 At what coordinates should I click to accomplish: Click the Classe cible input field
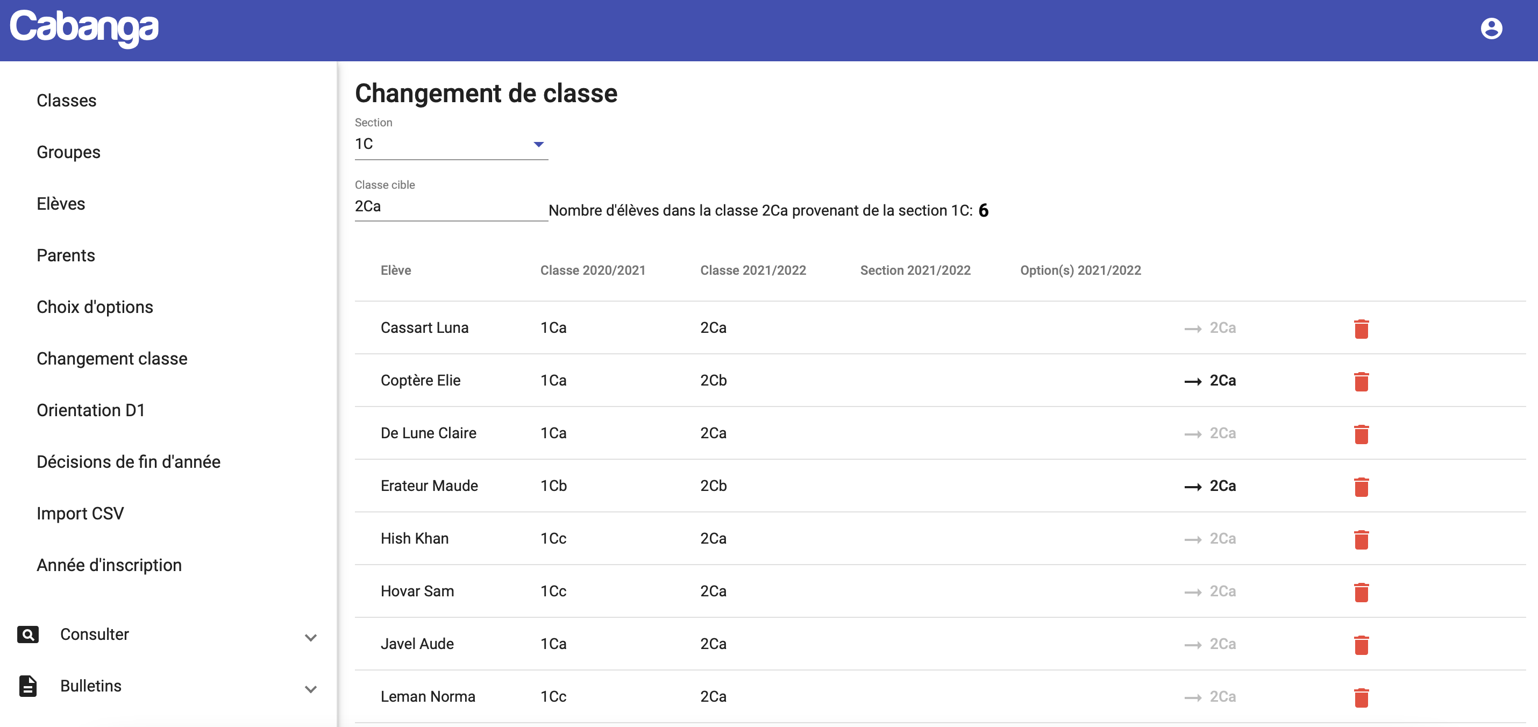(451, 206)
